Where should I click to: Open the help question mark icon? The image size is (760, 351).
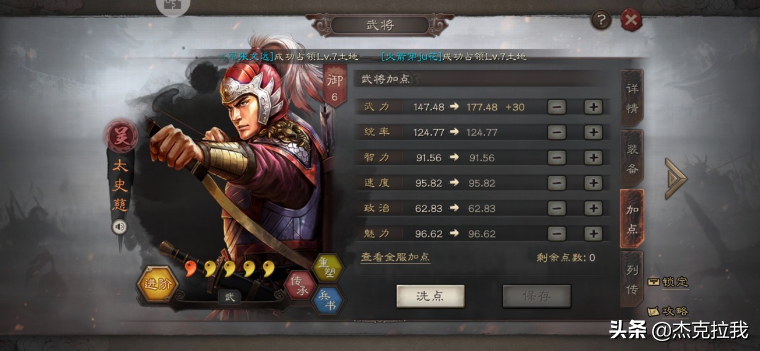click(601, 21)
